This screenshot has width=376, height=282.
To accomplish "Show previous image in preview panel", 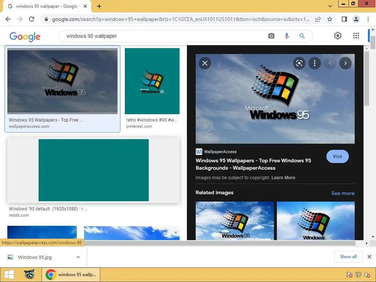I will click(330, 63).
